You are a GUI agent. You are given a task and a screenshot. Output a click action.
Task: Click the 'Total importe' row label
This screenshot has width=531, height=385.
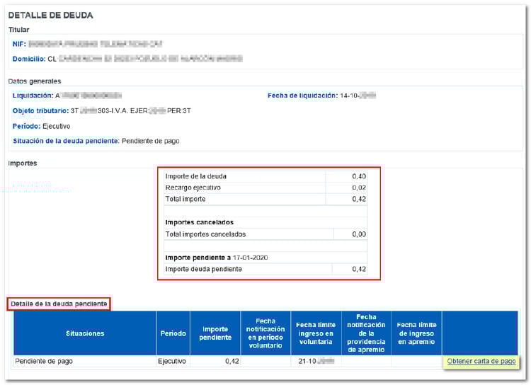tap(185, 199)
